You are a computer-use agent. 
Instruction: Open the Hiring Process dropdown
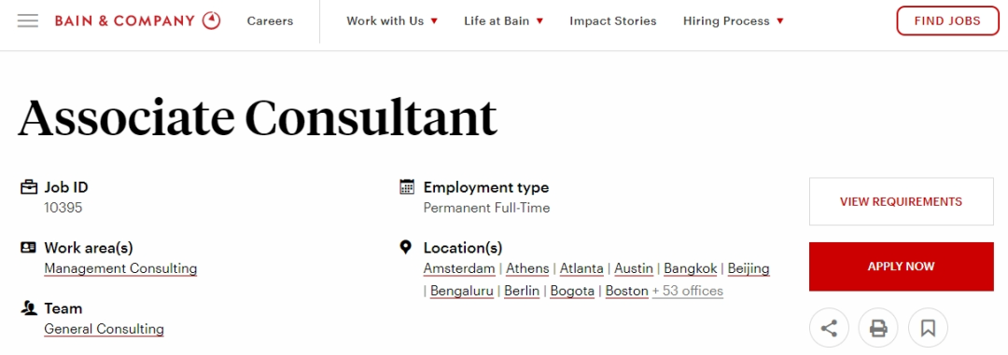(734, 21)
